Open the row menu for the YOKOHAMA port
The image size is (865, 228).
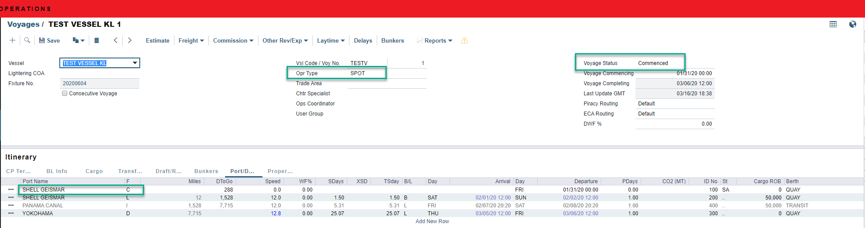point(11,214)
